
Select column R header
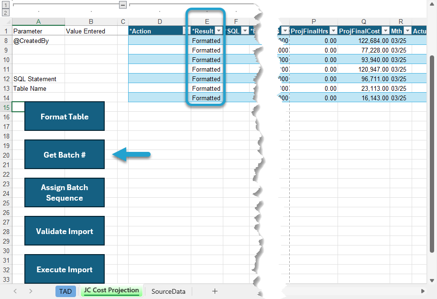tap(401, 21)
